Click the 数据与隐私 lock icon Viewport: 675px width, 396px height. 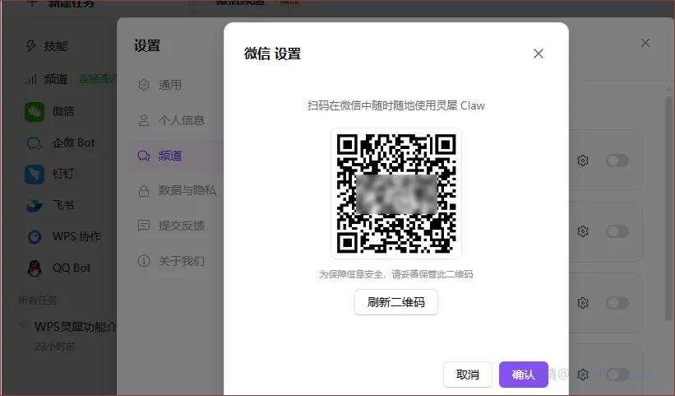(144, 190)
